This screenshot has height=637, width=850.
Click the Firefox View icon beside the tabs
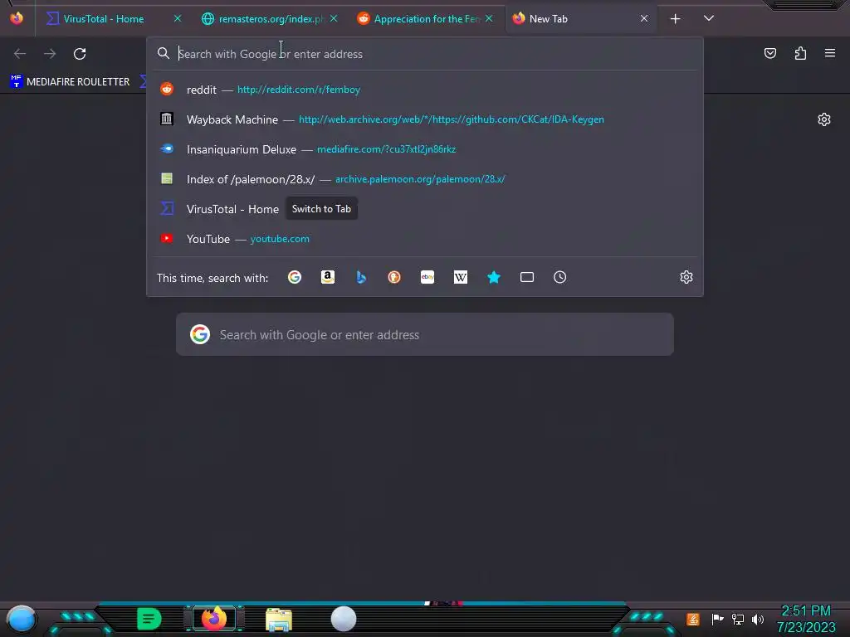17,18
